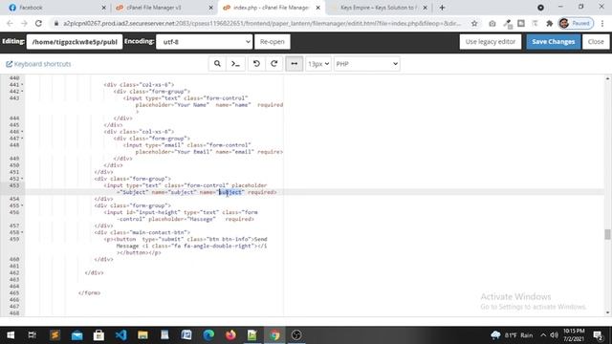Click Use legacy editor button

(491, 42)
